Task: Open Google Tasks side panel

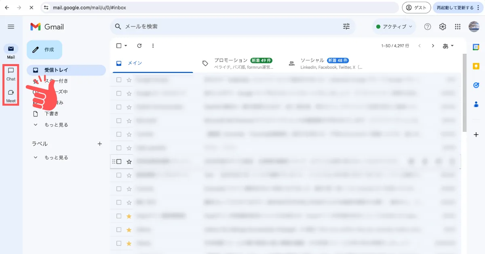Action: pyautogui.click(x=476, y=85)
